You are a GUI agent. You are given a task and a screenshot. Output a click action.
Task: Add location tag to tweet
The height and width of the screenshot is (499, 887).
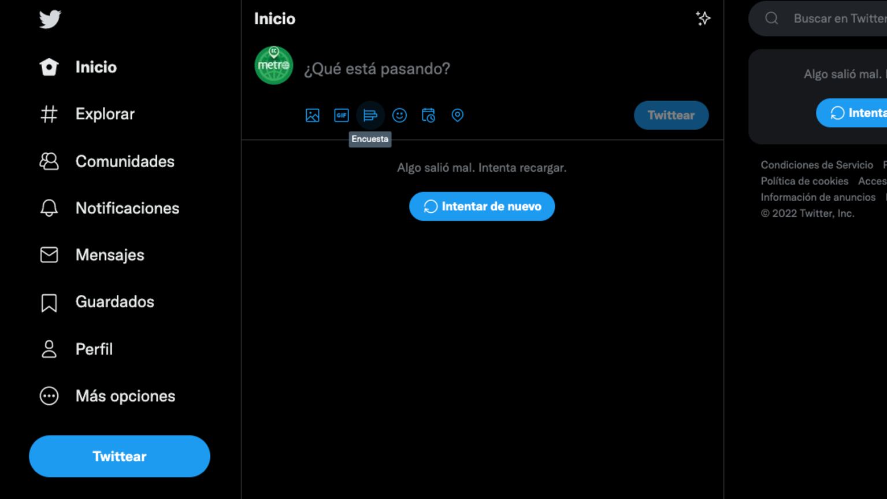pyautogui.click(x=457, y=115)
